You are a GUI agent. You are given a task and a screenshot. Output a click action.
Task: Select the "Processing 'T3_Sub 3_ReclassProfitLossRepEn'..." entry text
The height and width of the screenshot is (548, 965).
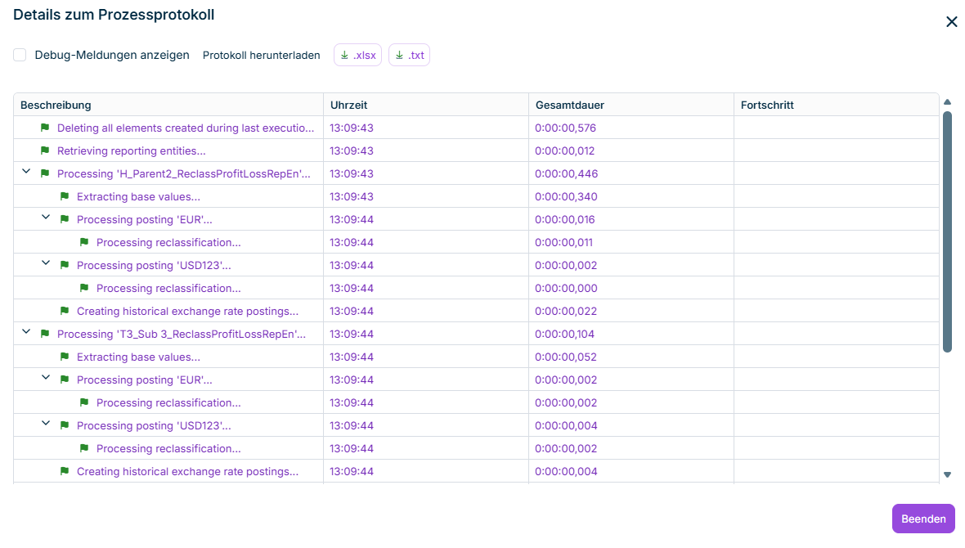[x=182, y=334]
